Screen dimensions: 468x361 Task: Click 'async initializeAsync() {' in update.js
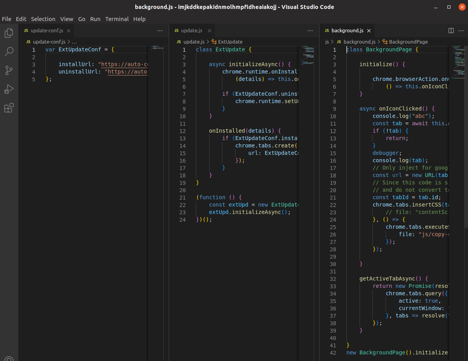coord(250,65)
